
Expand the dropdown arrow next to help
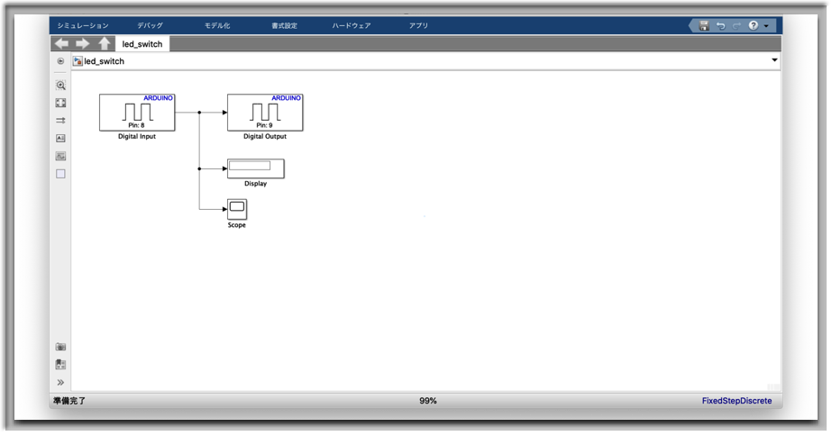(766, 26)
